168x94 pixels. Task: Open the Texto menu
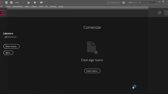pyautogui.click(x=27, y=6)
